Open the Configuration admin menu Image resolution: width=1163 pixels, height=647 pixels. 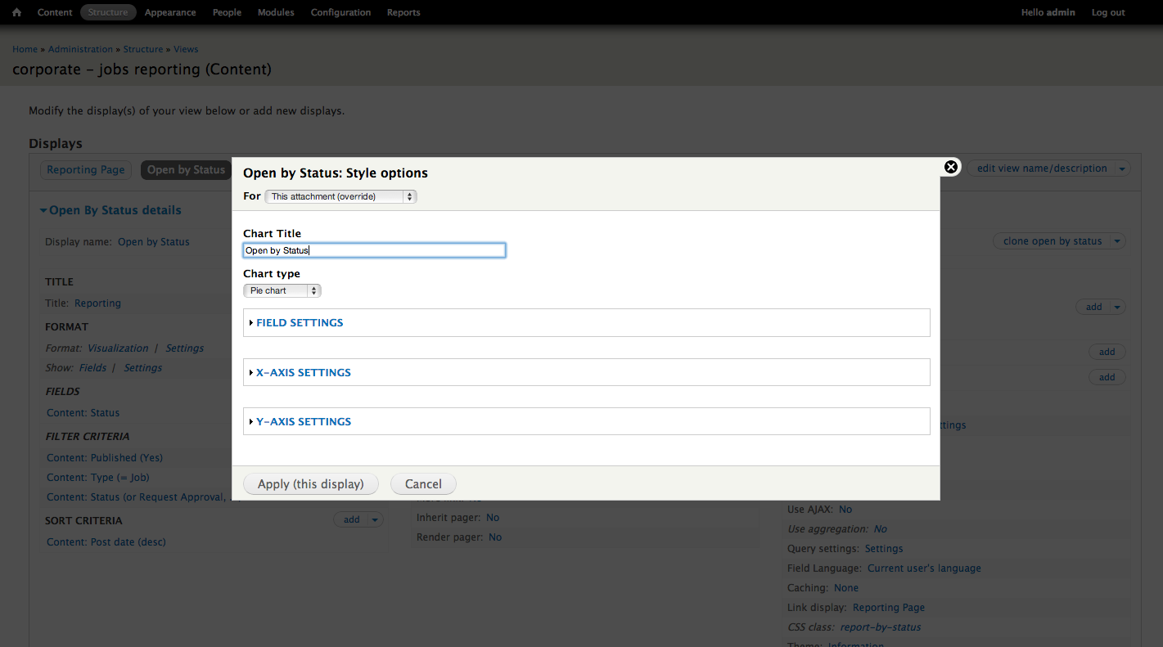340,12
